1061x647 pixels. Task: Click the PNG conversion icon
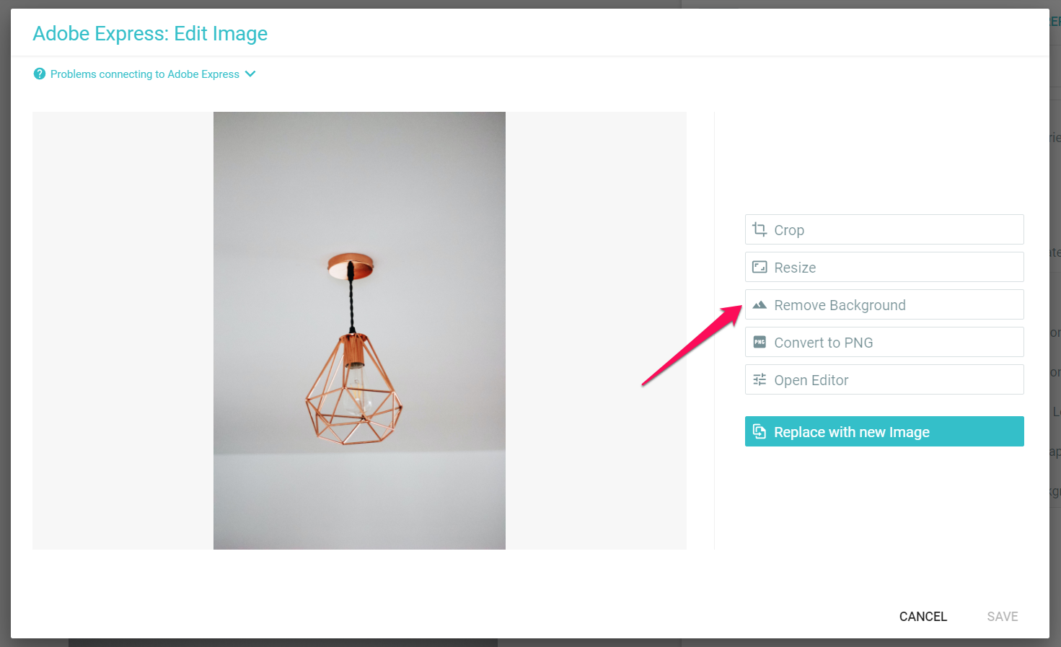(760, 342)
